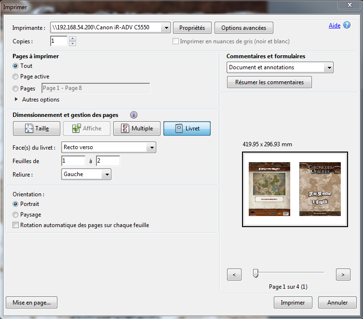Viewport: 363px width, 319px height.
Task: Select the Livret booklet button
Action: tap(187, 128)
